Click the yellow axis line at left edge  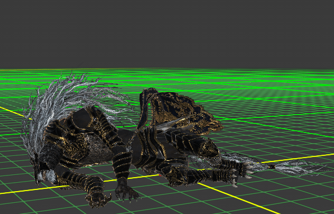click(15, 113)
